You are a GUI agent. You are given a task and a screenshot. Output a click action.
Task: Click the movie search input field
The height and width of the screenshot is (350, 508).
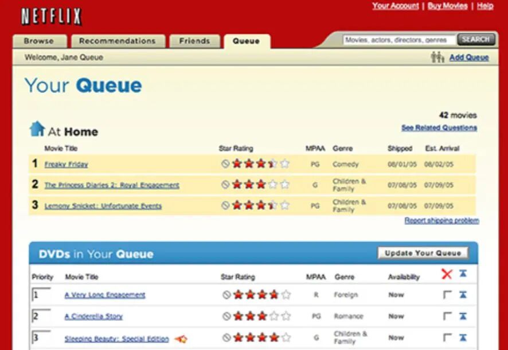click(x=399, y=40)
